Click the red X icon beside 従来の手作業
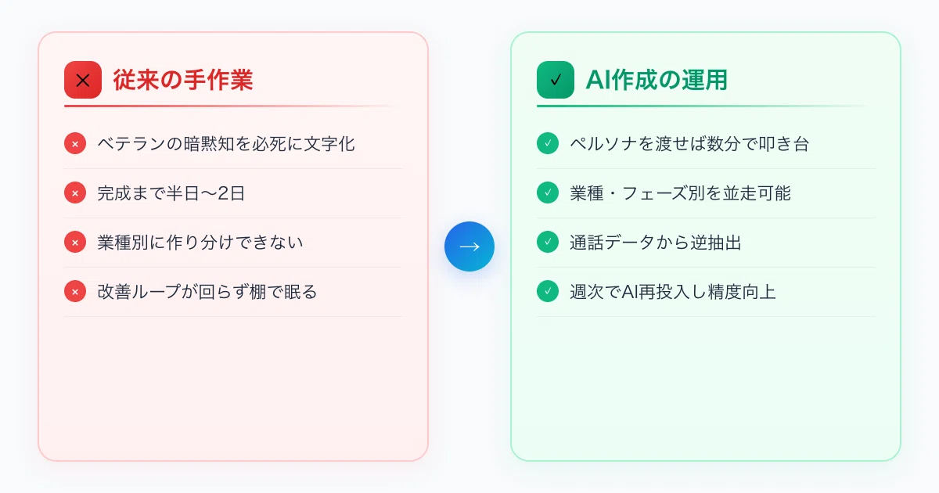This screenshot has width=939, height=493. pyautogui.click(x=83, y=80)
